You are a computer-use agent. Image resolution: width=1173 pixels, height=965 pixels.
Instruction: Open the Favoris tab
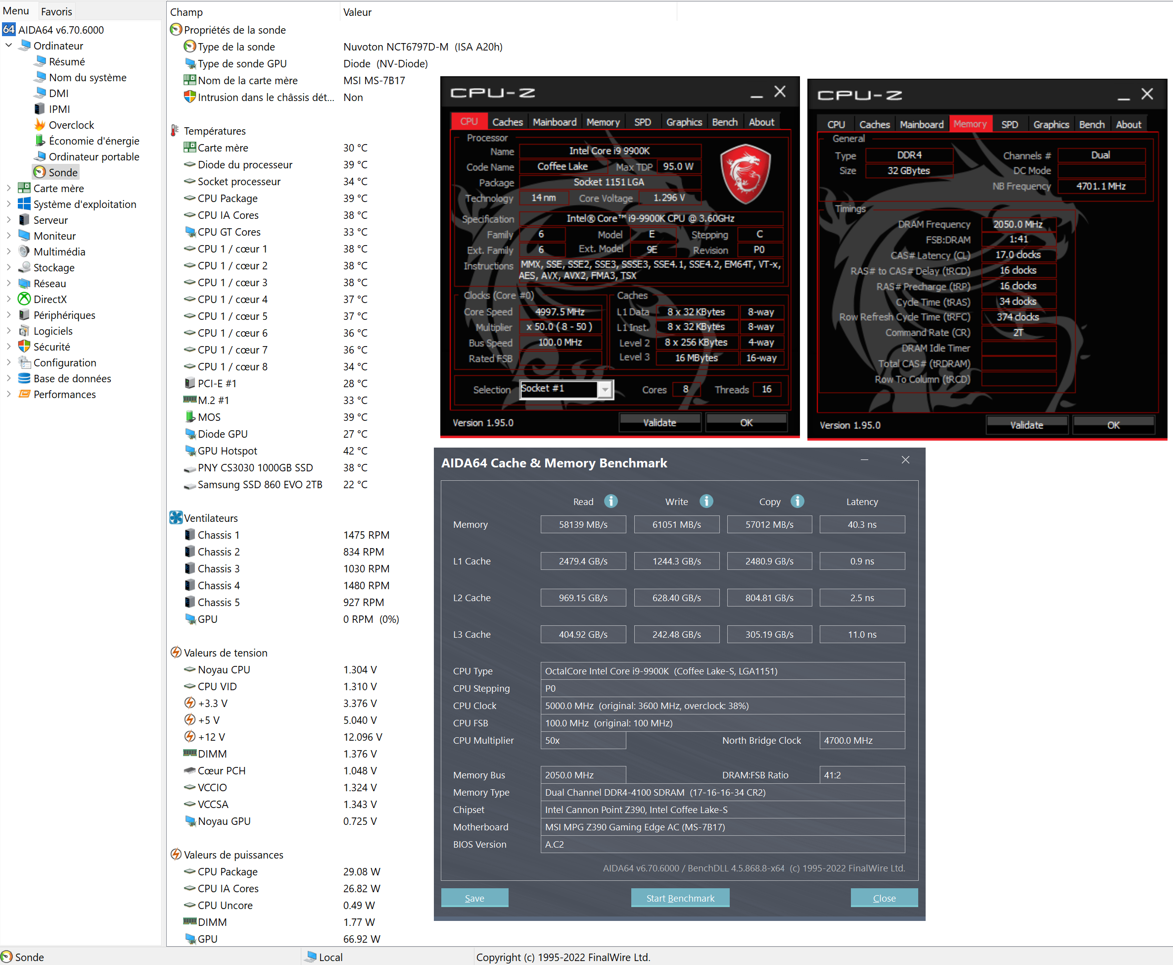[56, 11]
